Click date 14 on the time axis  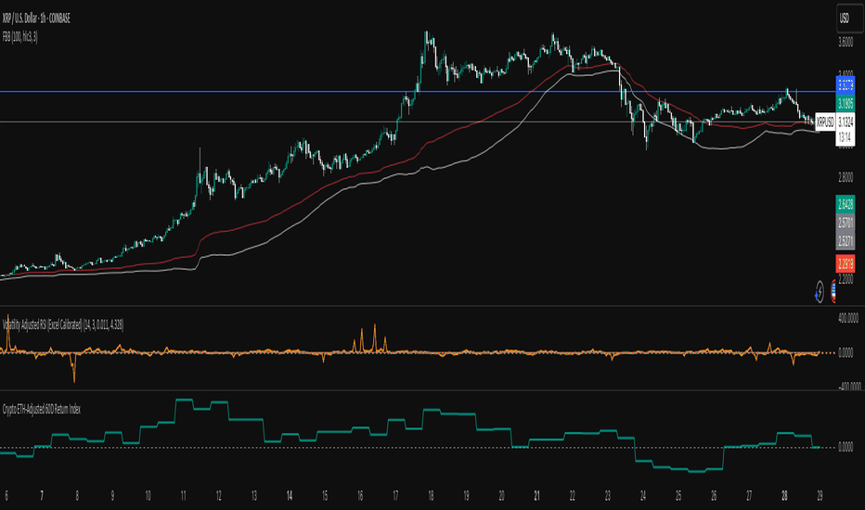click(x=290, y=496)
